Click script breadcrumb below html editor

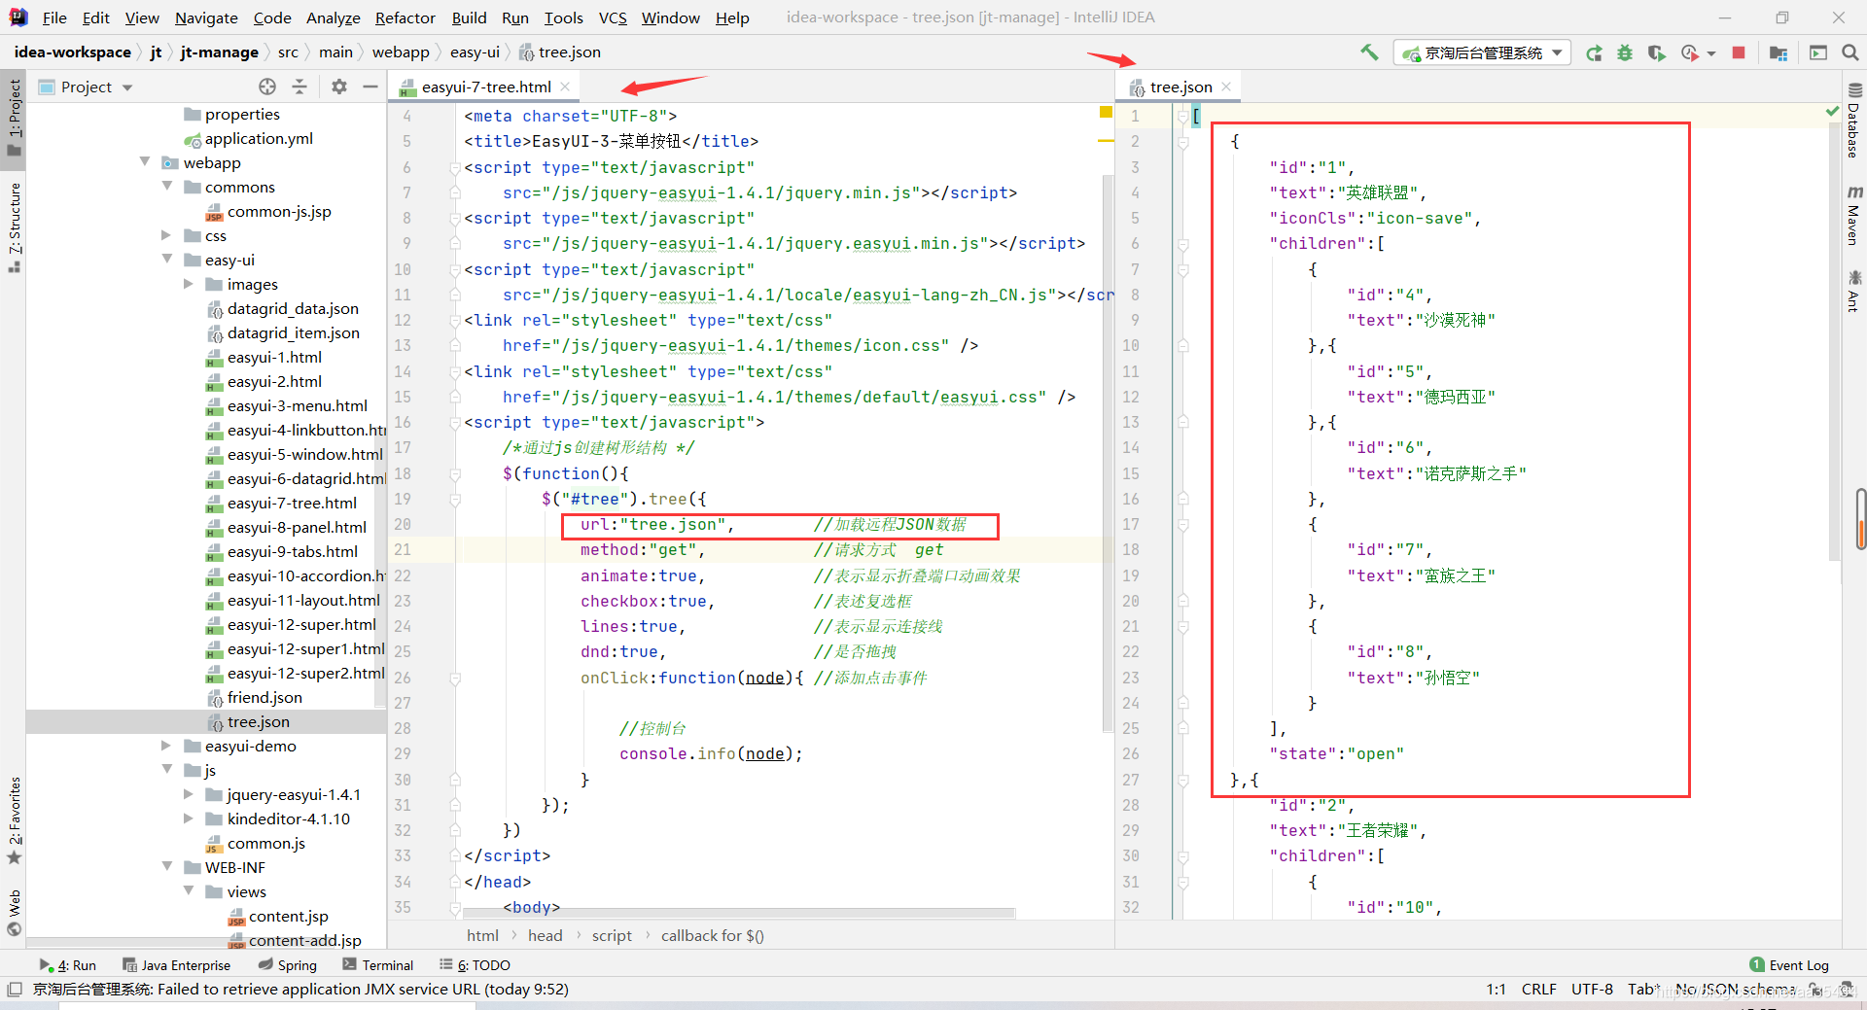pos(612,935)
